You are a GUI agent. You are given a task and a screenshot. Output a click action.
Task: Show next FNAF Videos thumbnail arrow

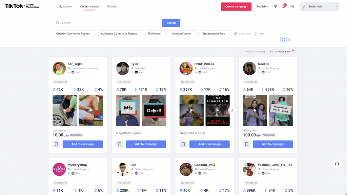[232, 110]
